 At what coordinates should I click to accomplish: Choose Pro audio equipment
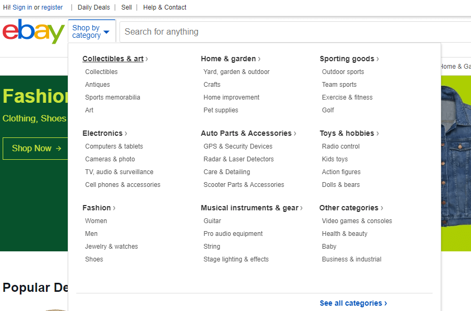coord(233,234)
